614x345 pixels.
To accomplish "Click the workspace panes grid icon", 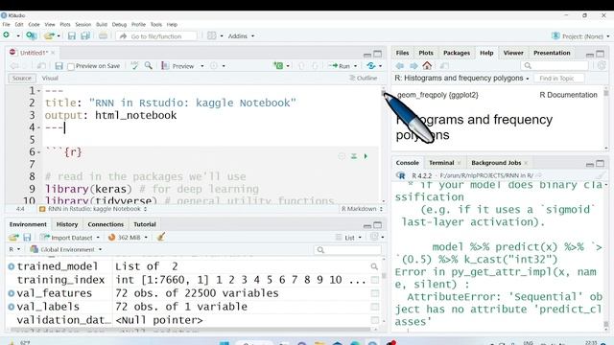I will point(211,35).
